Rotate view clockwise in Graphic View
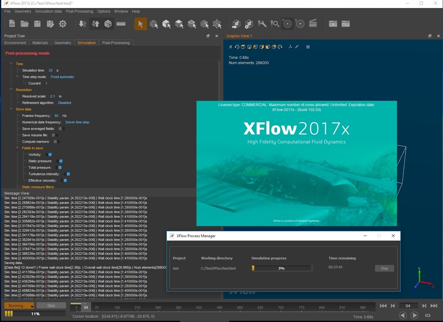 (x=280, y=47)
